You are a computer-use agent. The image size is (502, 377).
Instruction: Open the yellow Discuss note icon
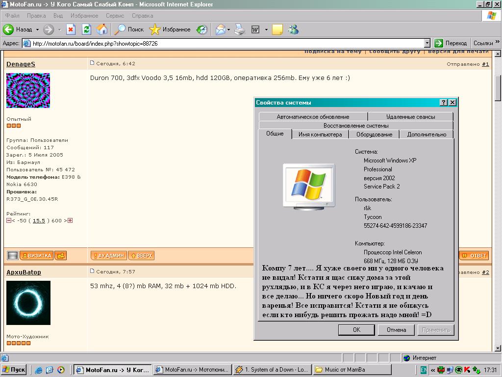coord(277,29)
